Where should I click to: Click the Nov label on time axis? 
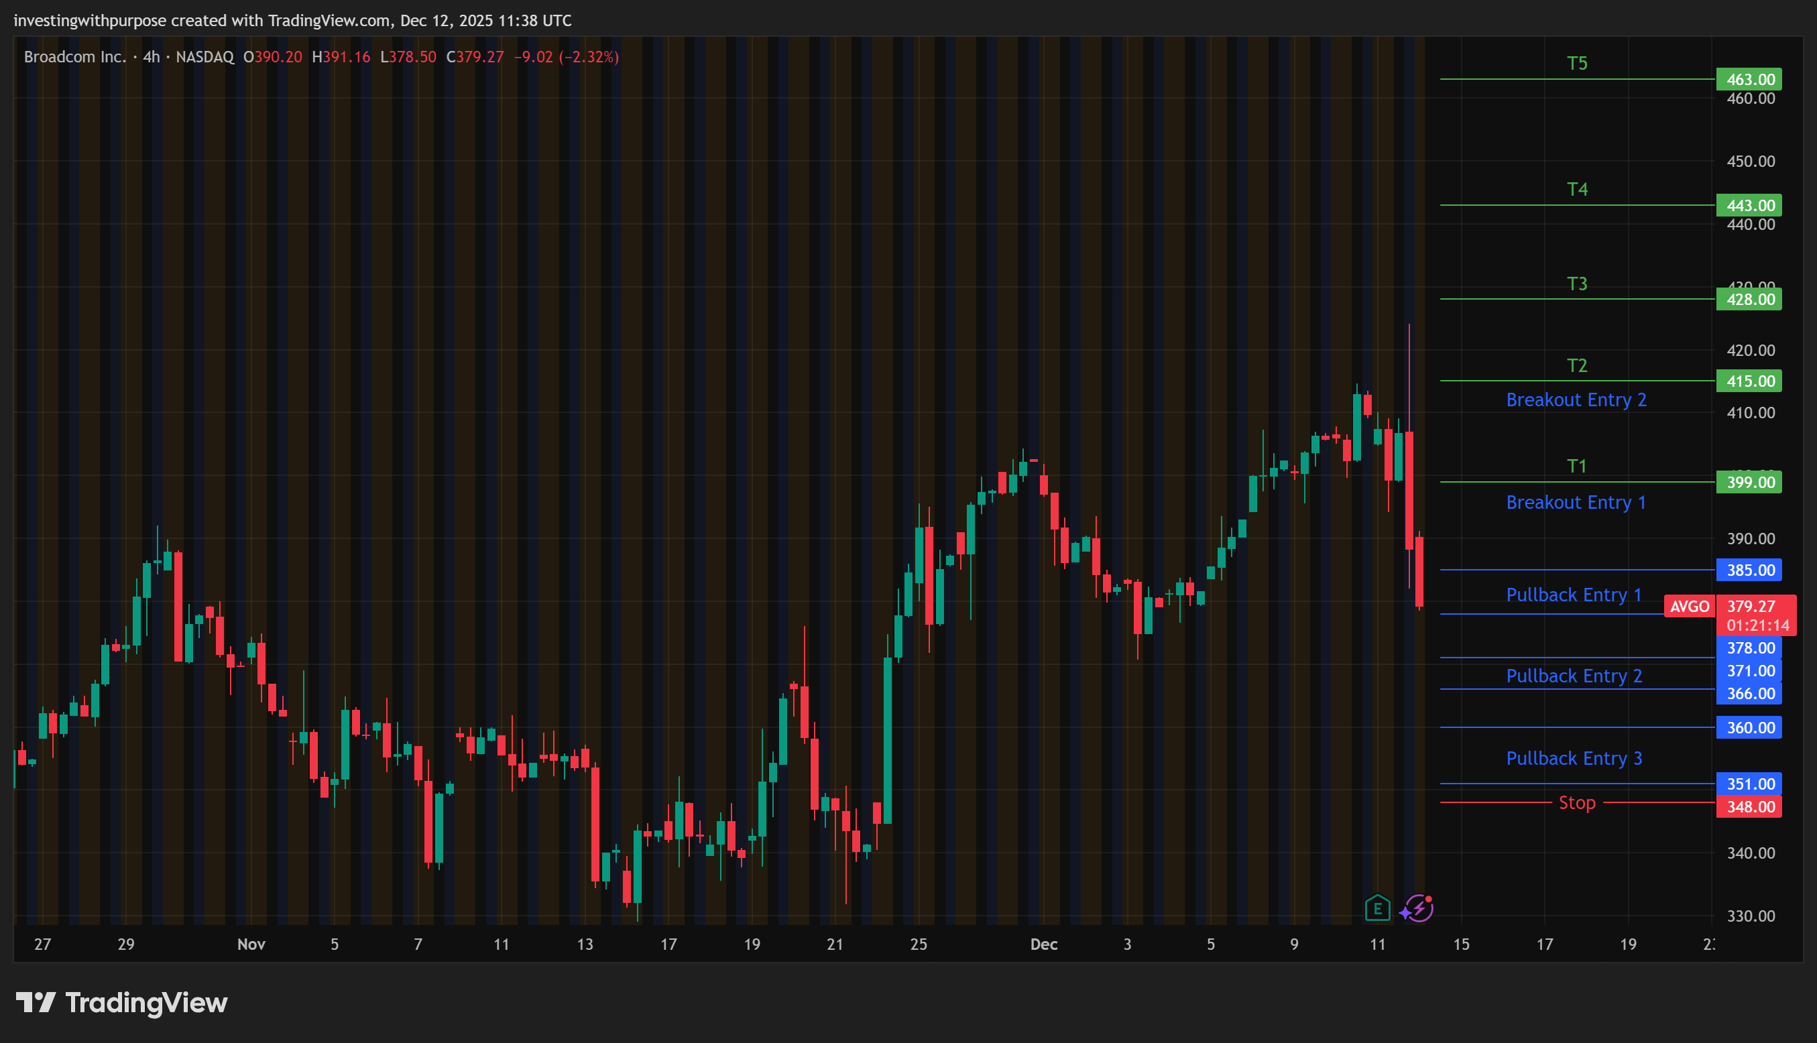(x=251, y=944)
